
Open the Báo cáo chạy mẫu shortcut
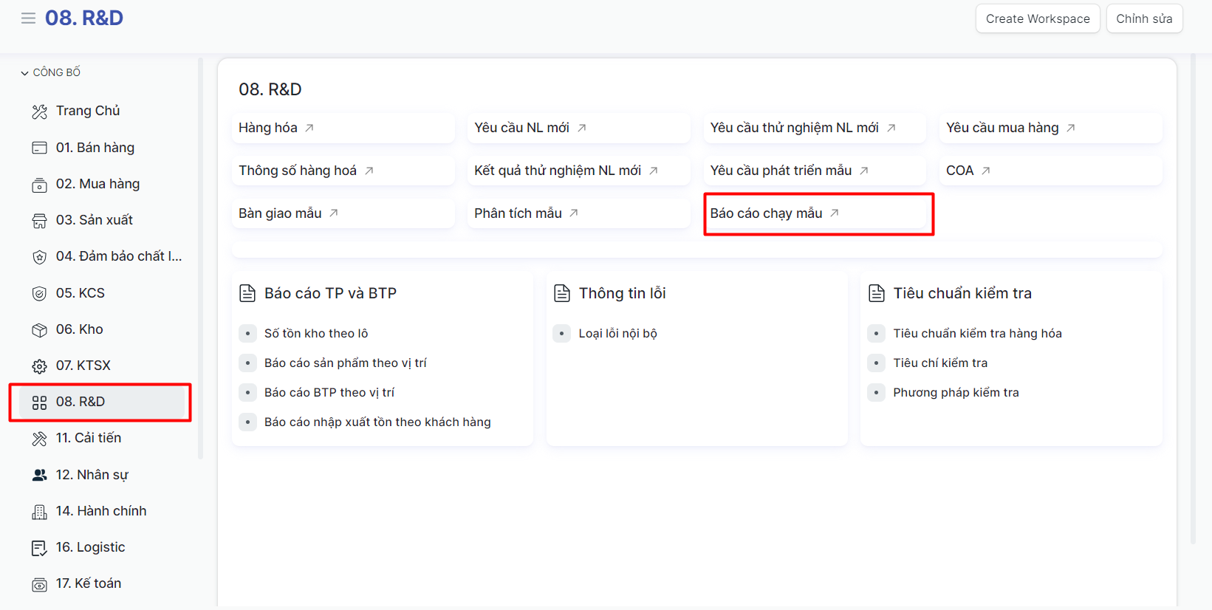click(x=766, y=213)
